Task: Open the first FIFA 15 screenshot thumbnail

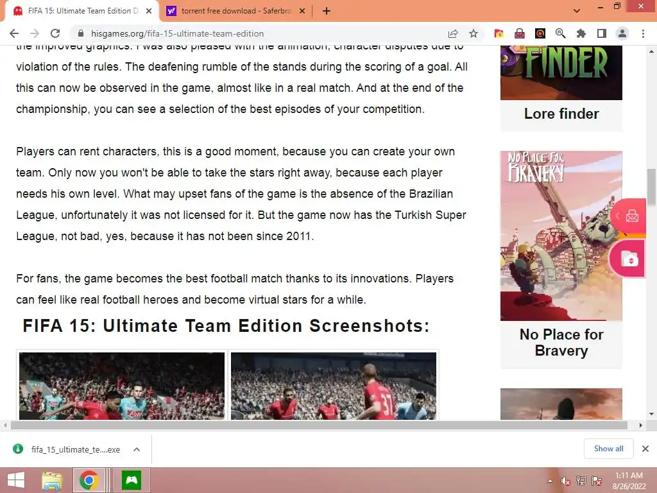Action: [x=122, y=386]
